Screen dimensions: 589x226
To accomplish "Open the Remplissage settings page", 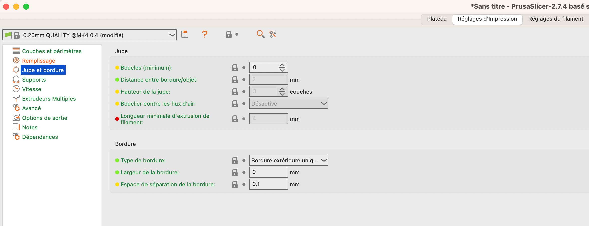I will pyautogui.click(x=39, y=61).
